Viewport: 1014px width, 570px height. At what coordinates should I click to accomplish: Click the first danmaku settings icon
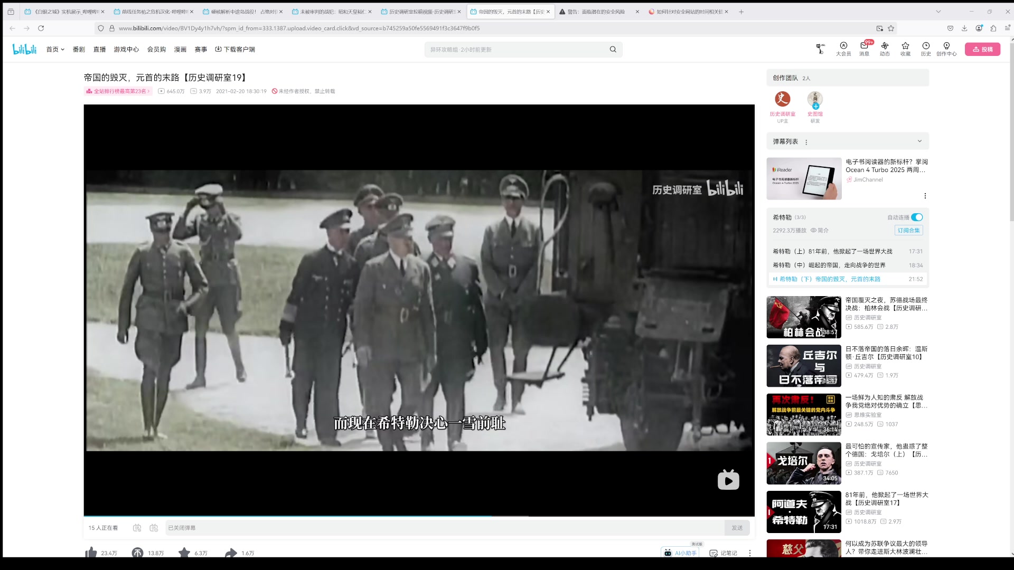coord(137,528)
